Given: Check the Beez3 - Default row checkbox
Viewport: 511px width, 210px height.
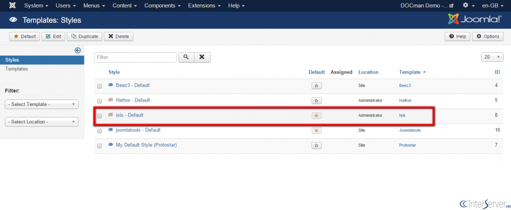Looking at the screenshot, I should pos(100,86).
